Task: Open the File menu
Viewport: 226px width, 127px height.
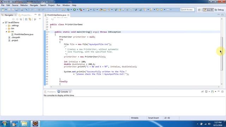Action: pos(3,5)
